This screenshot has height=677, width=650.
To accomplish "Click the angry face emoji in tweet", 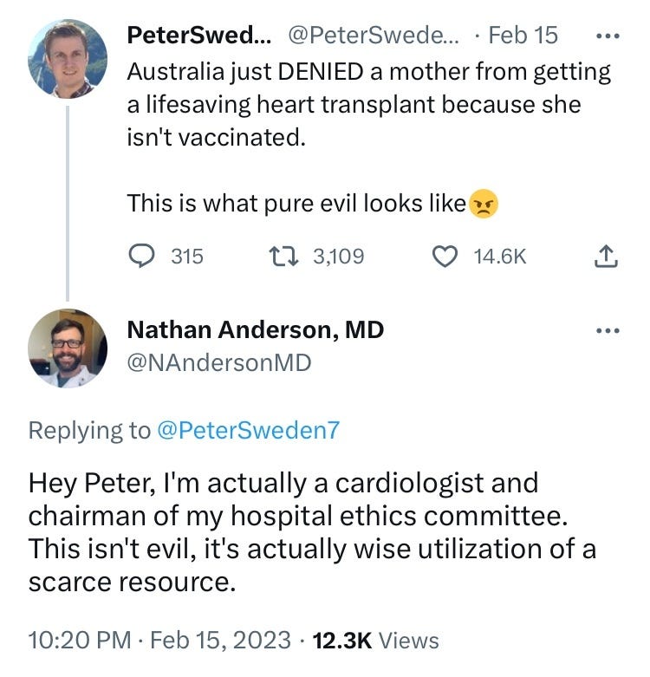I will (x=484, y=205).
